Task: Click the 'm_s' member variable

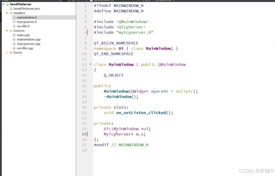Action: pos(140,134)
